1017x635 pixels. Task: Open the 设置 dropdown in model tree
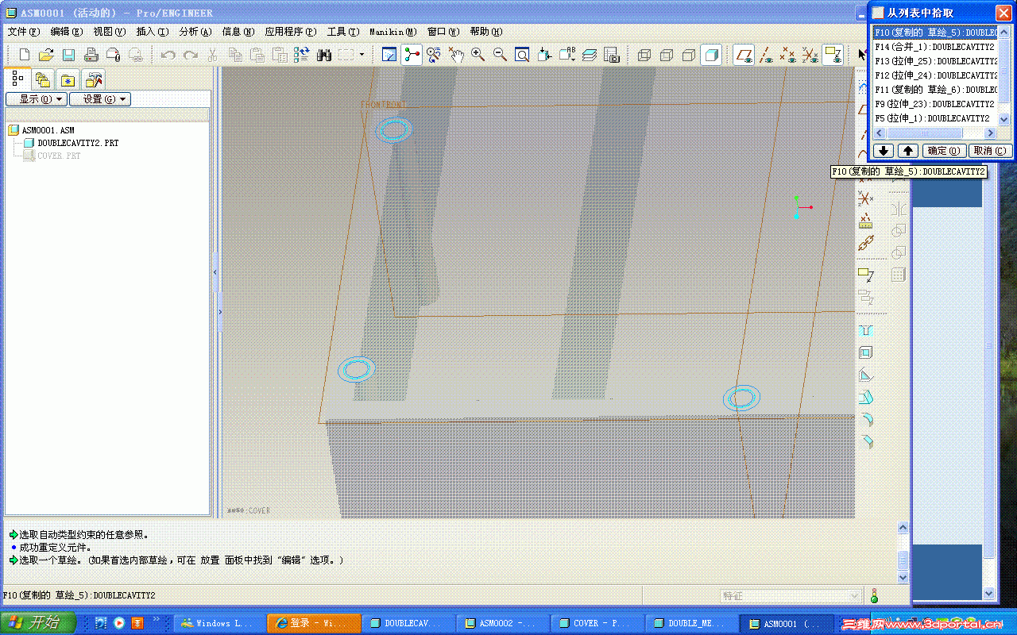click(100, 99)
